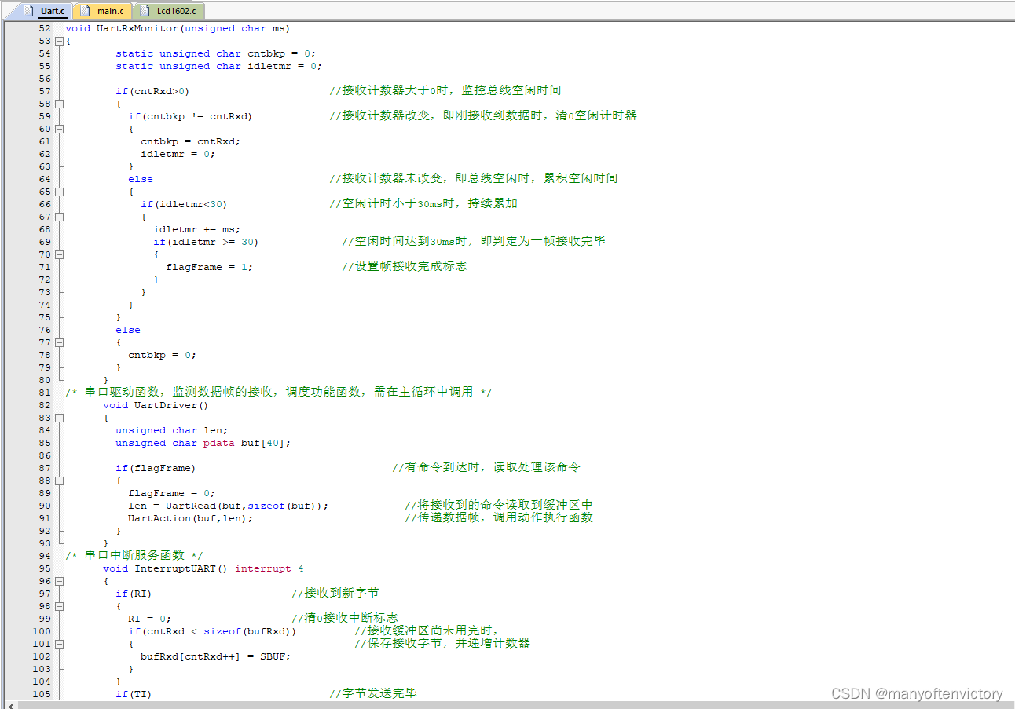The width and height of the screenshot is (1015, 709).
Task: Collapse the else block at line 77
Action: click(59, 342)
